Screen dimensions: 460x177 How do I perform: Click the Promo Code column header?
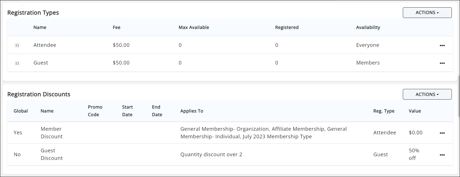tap(95, 111)
